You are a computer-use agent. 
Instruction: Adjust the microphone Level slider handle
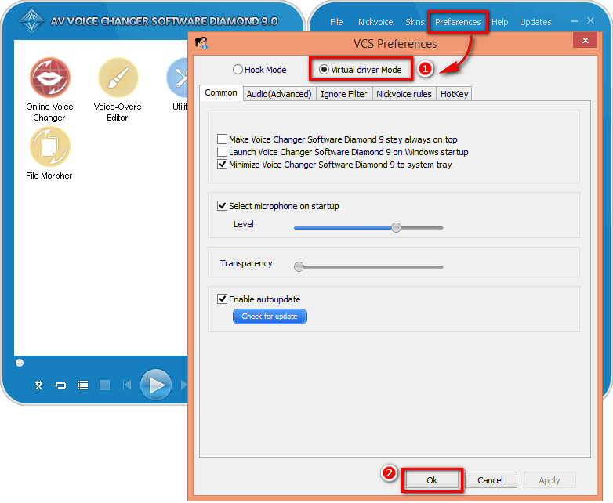coord(396,227)
